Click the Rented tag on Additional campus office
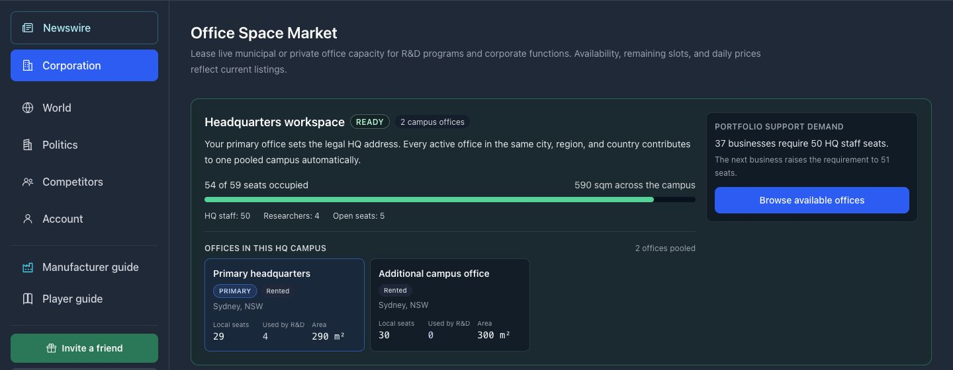This screenshot has height=370, width=953. [x=395, y=290]
